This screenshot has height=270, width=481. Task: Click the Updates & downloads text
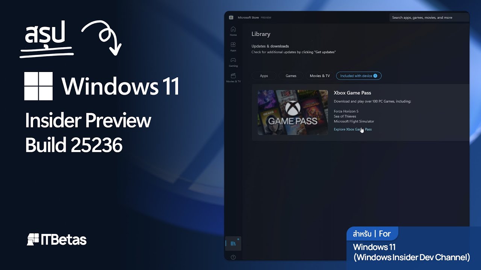[270, 46]
